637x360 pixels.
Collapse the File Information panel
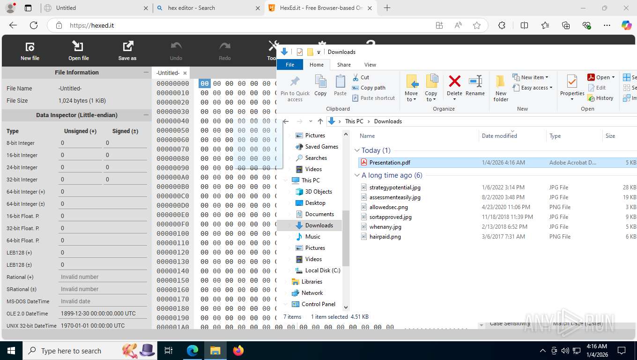pyautogui.click(x=146, y=72)
